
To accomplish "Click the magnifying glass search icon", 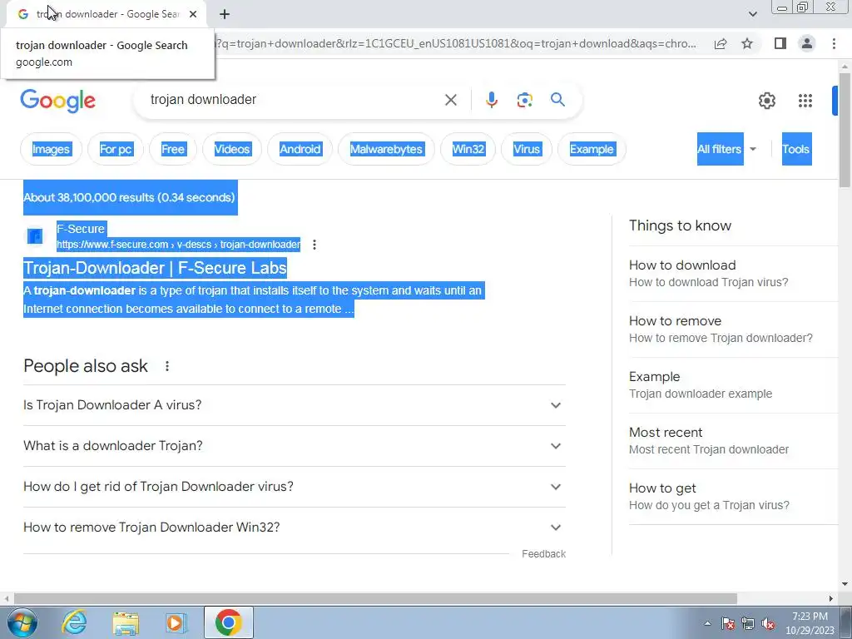I will (557, 100).
